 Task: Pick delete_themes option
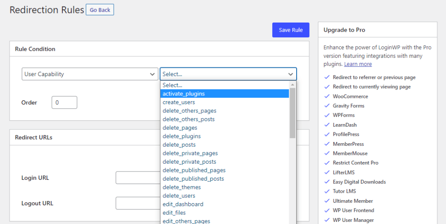point(182,187)
